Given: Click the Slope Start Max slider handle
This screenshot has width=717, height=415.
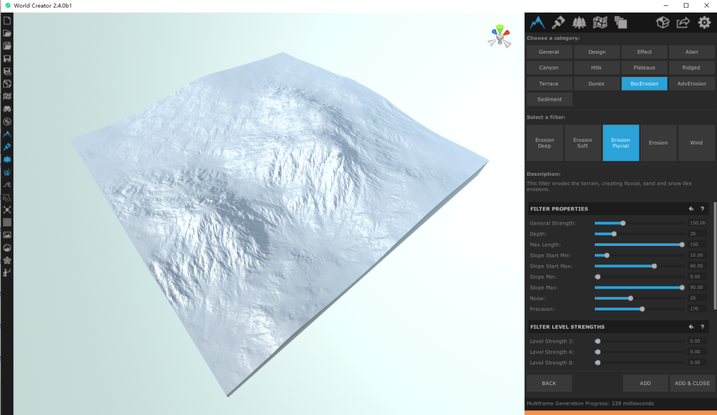Looking at the screenshot, I should 655,266.
